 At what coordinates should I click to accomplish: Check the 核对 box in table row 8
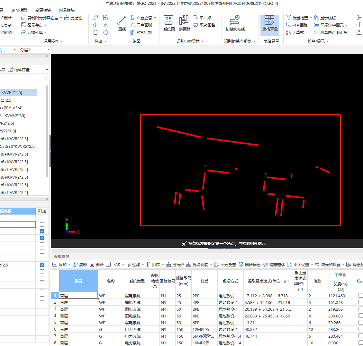pos(360,342)
